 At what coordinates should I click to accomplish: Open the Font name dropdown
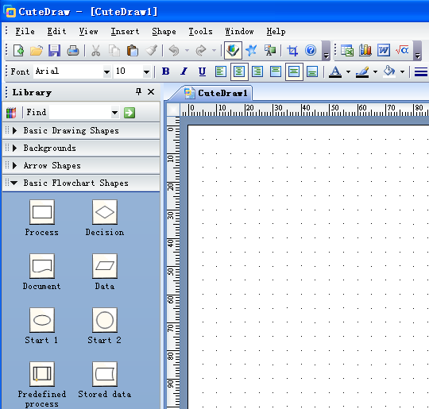tap(106, 72)
